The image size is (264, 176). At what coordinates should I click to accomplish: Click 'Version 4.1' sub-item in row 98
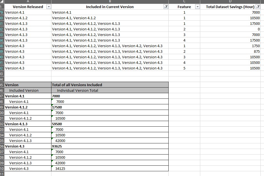(28, 102)
